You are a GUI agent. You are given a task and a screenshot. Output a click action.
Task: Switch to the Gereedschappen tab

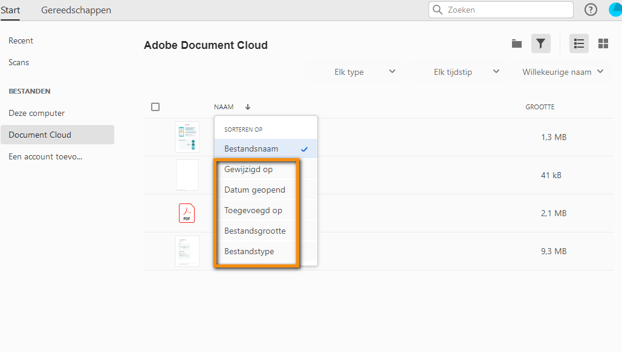(76, 10)
